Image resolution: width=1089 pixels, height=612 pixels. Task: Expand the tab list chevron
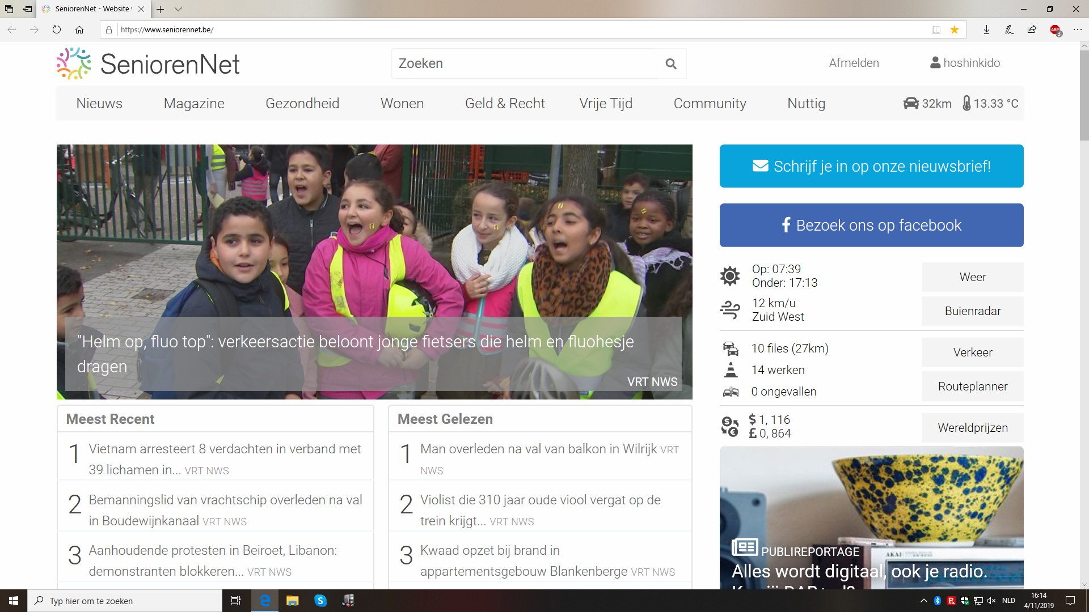[x=178, y=9]
